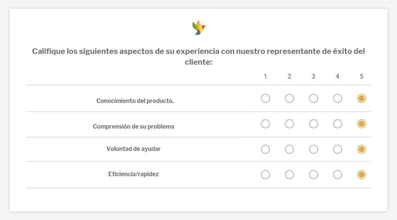Select 3 for Eficiencia/rapidez

[x=314, y=175]
